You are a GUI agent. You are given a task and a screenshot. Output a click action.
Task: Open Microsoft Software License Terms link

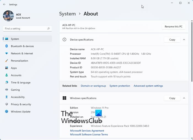(89, 135)
